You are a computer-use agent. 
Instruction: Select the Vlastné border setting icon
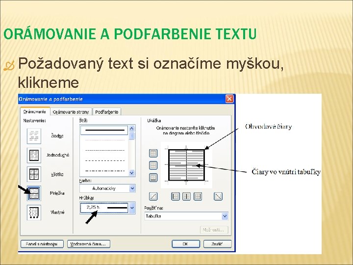[34, 212]
